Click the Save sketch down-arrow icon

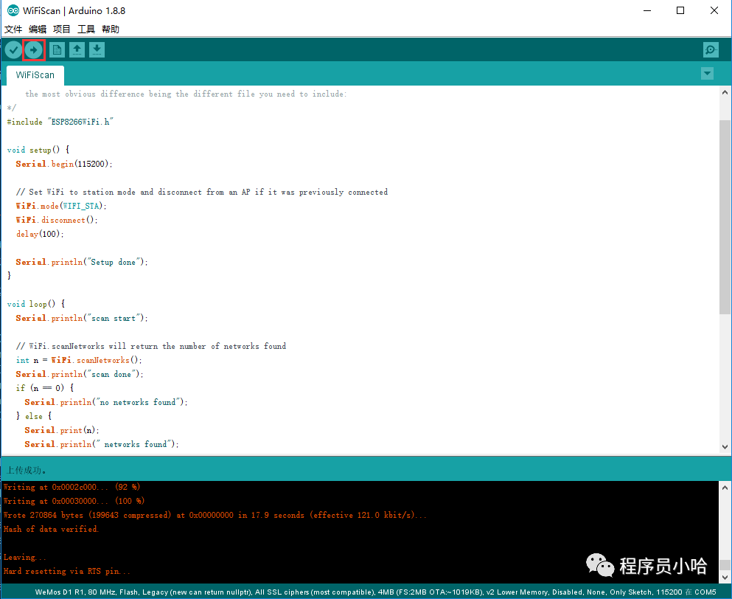[97, 50]
